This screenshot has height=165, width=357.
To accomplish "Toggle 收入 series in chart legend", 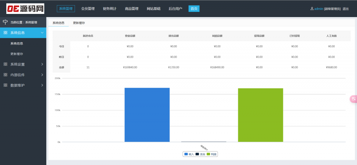I will pos(189,154).
